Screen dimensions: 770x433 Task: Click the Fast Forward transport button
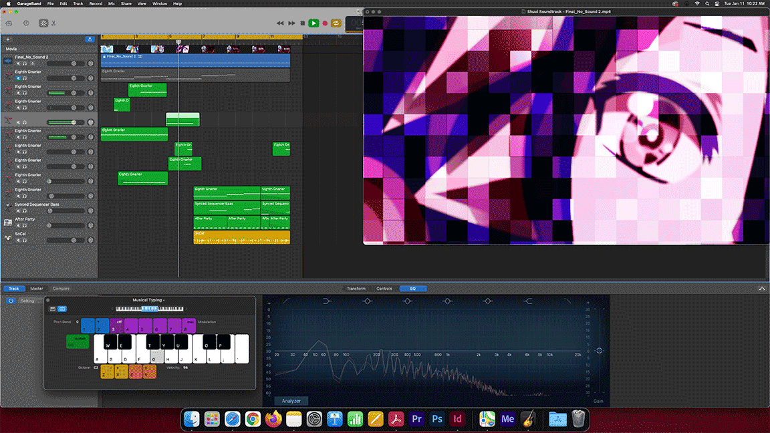click(291, 23)
